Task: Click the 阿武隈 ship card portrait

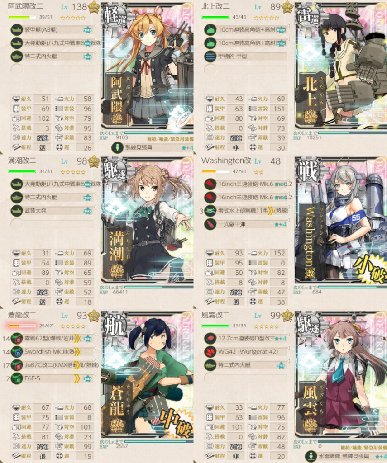Action: coord(148,66)
